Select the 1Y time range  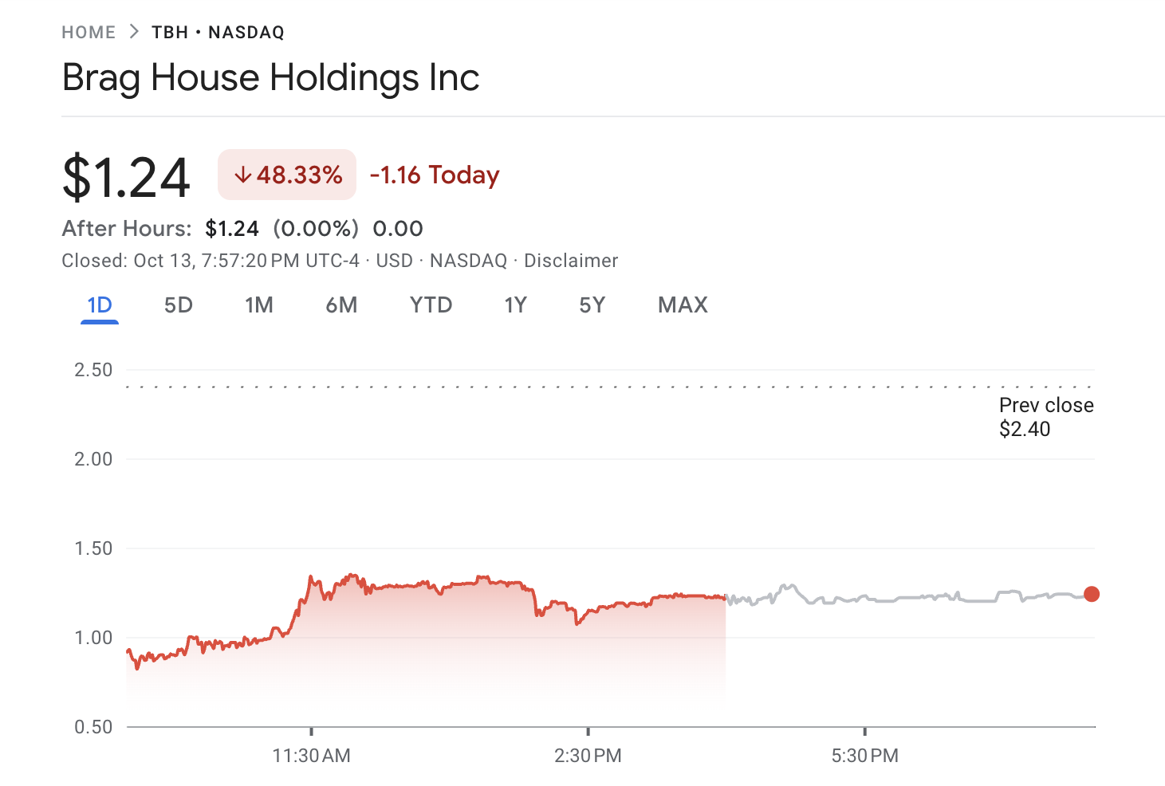(515, 305)
